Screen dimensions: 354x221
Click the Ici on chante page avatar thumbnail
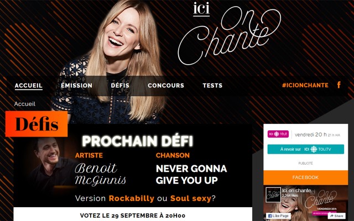pos(273,194)
